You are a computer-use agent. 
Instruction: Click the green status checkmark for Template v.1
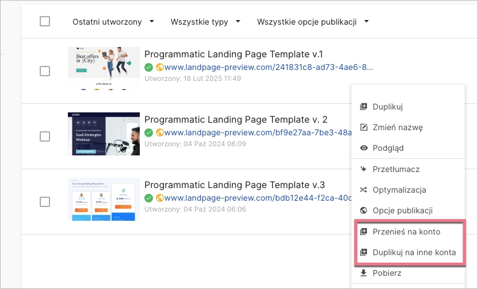click(148, 67)
